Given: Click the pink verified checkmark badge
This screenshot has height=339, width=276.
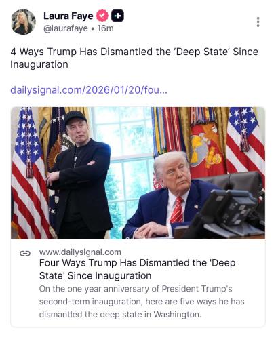Looking at the screenshot, I should (x=102, y=16).
